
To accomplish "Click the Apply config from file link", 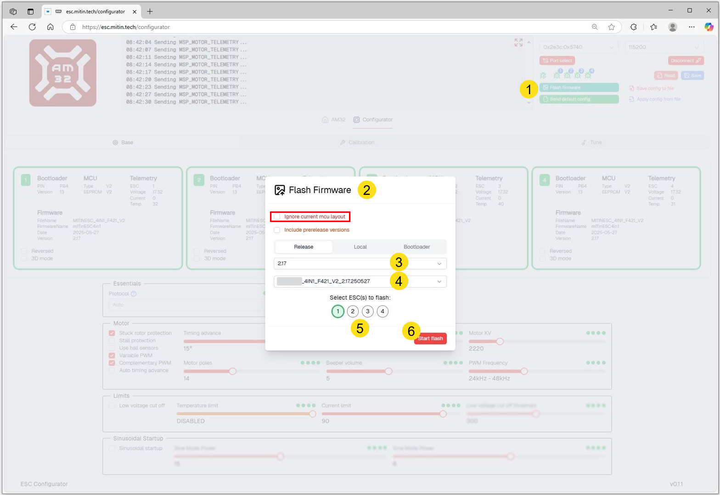I will [654, 99].
